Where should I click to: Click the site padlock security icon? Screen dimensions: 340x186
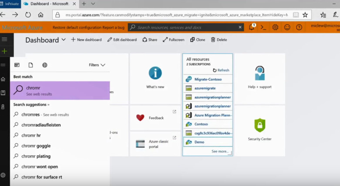point(57,15)
